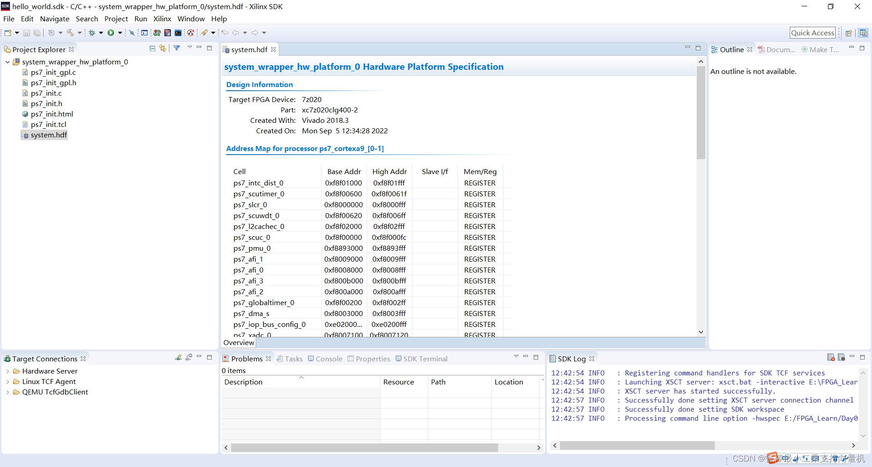Open the Xilinx menu
The image size is (872, 467).
[162, 19]
